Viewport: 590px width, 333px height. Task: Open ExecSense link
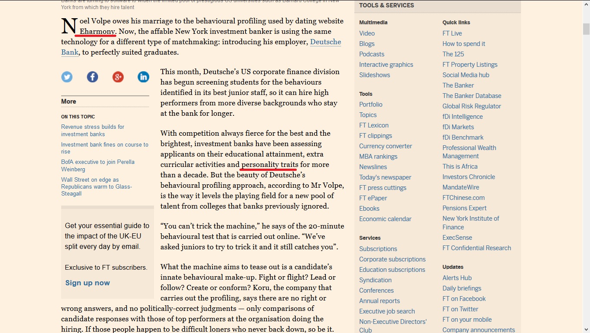[457, 238]
